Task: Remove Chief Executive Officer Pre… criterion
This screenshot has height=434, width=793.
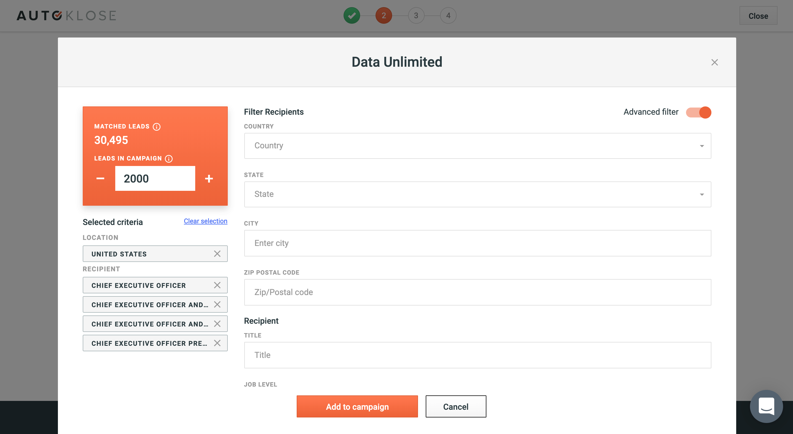Action: tap(217, 343)
